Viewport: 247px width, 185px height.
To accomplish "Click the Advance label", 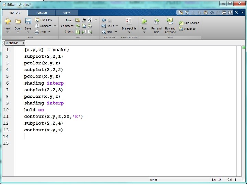I will [190, 29].
